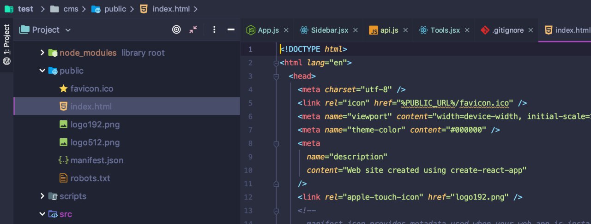Screen dimensions: 591x224
Task: Toggle fold marker at comment line 13
Action: click(276, 211)
